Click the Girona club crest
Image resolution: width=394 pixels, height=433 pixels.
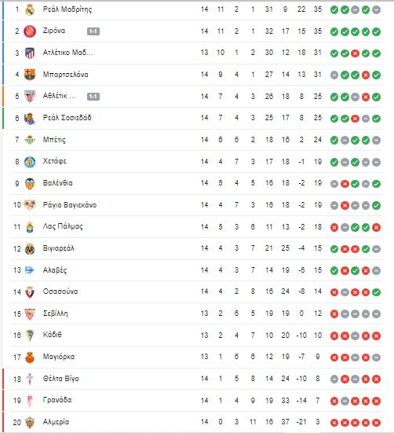point(30,31)
